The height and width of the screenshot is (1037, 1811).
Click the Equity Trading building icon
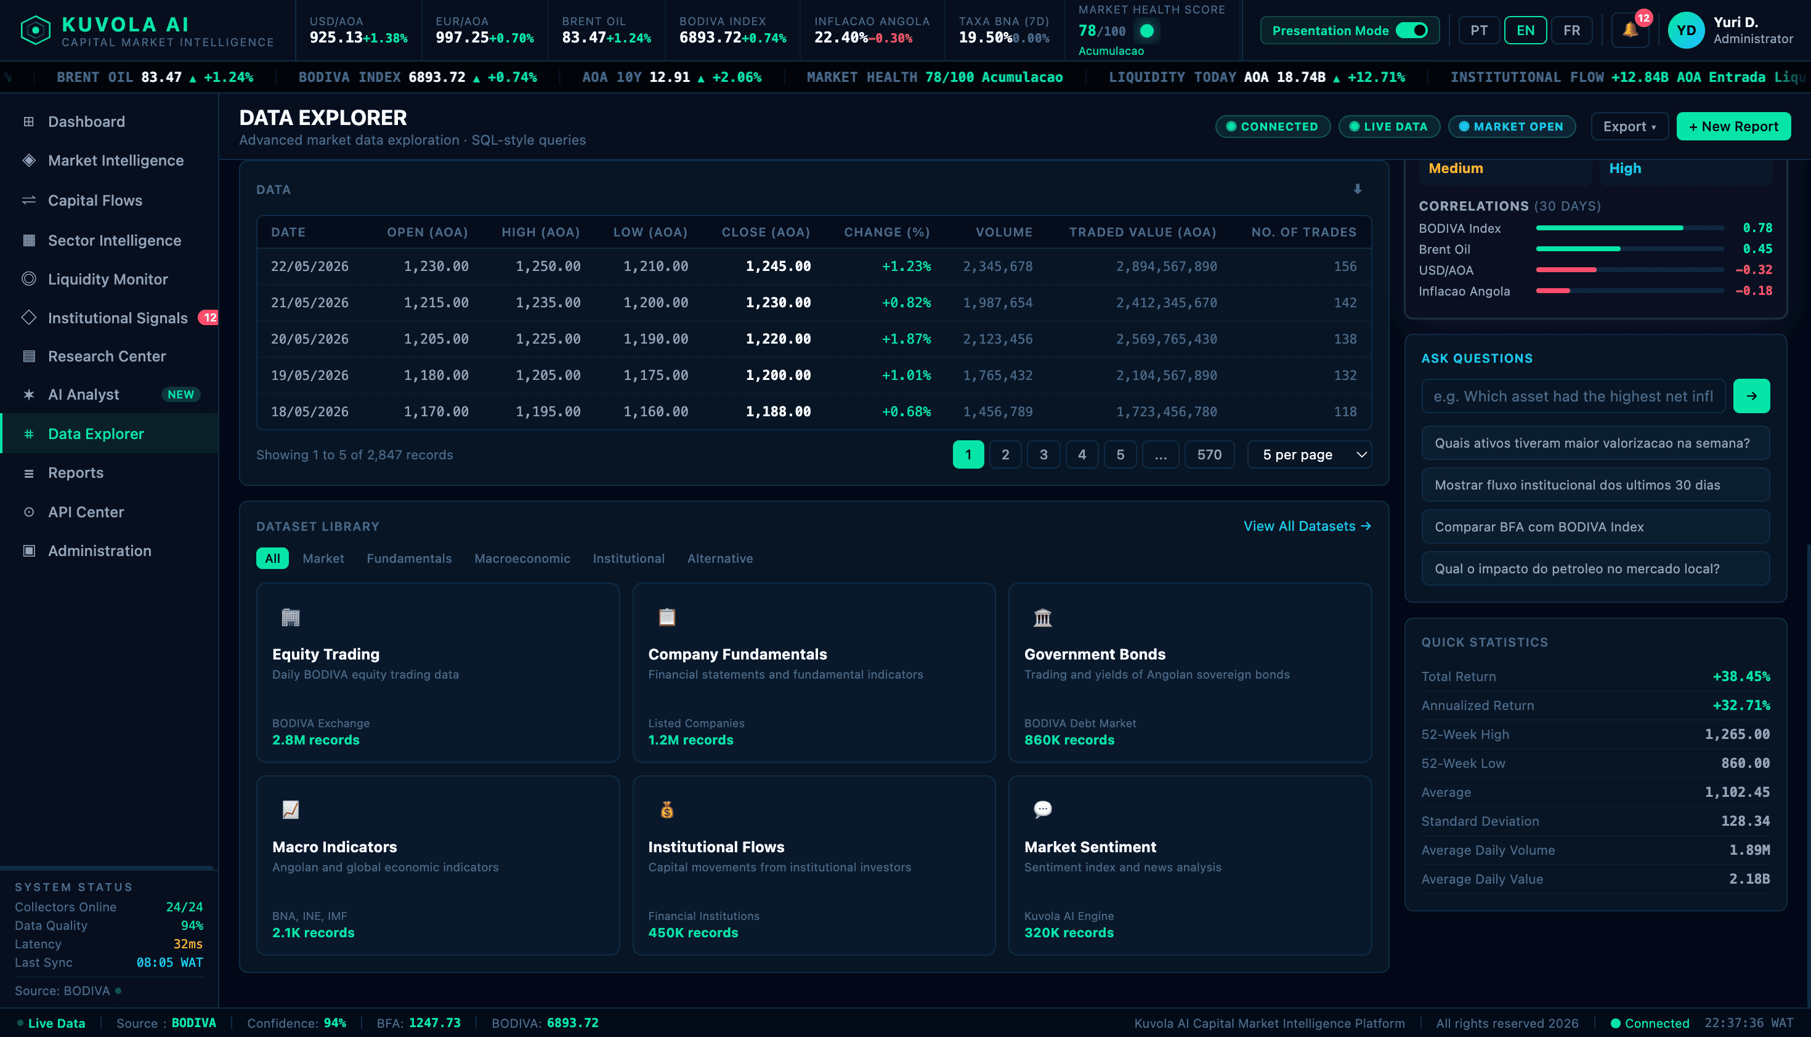(291, 617)
